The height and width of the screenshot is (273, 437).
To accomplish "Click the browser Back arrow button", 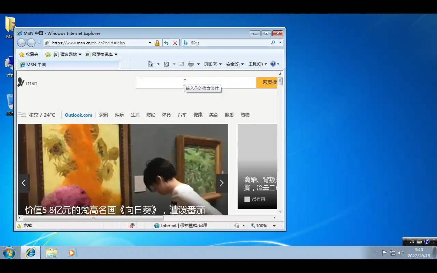I will pyautogui.click(x=21, y=43).
